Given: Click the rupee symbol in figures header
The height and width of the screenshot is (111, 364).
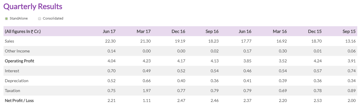Looking at the screenshot, I should [32, 31].
